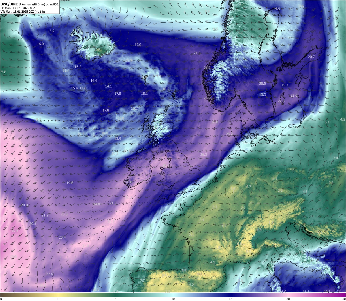Click the 21.5 value south of Ireland
This screenshot has width=346, height=301.
pos(113,203)
